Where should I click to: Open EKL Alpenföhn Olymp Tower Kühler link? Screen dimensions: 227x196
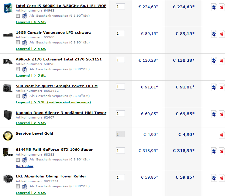[51, 176]
